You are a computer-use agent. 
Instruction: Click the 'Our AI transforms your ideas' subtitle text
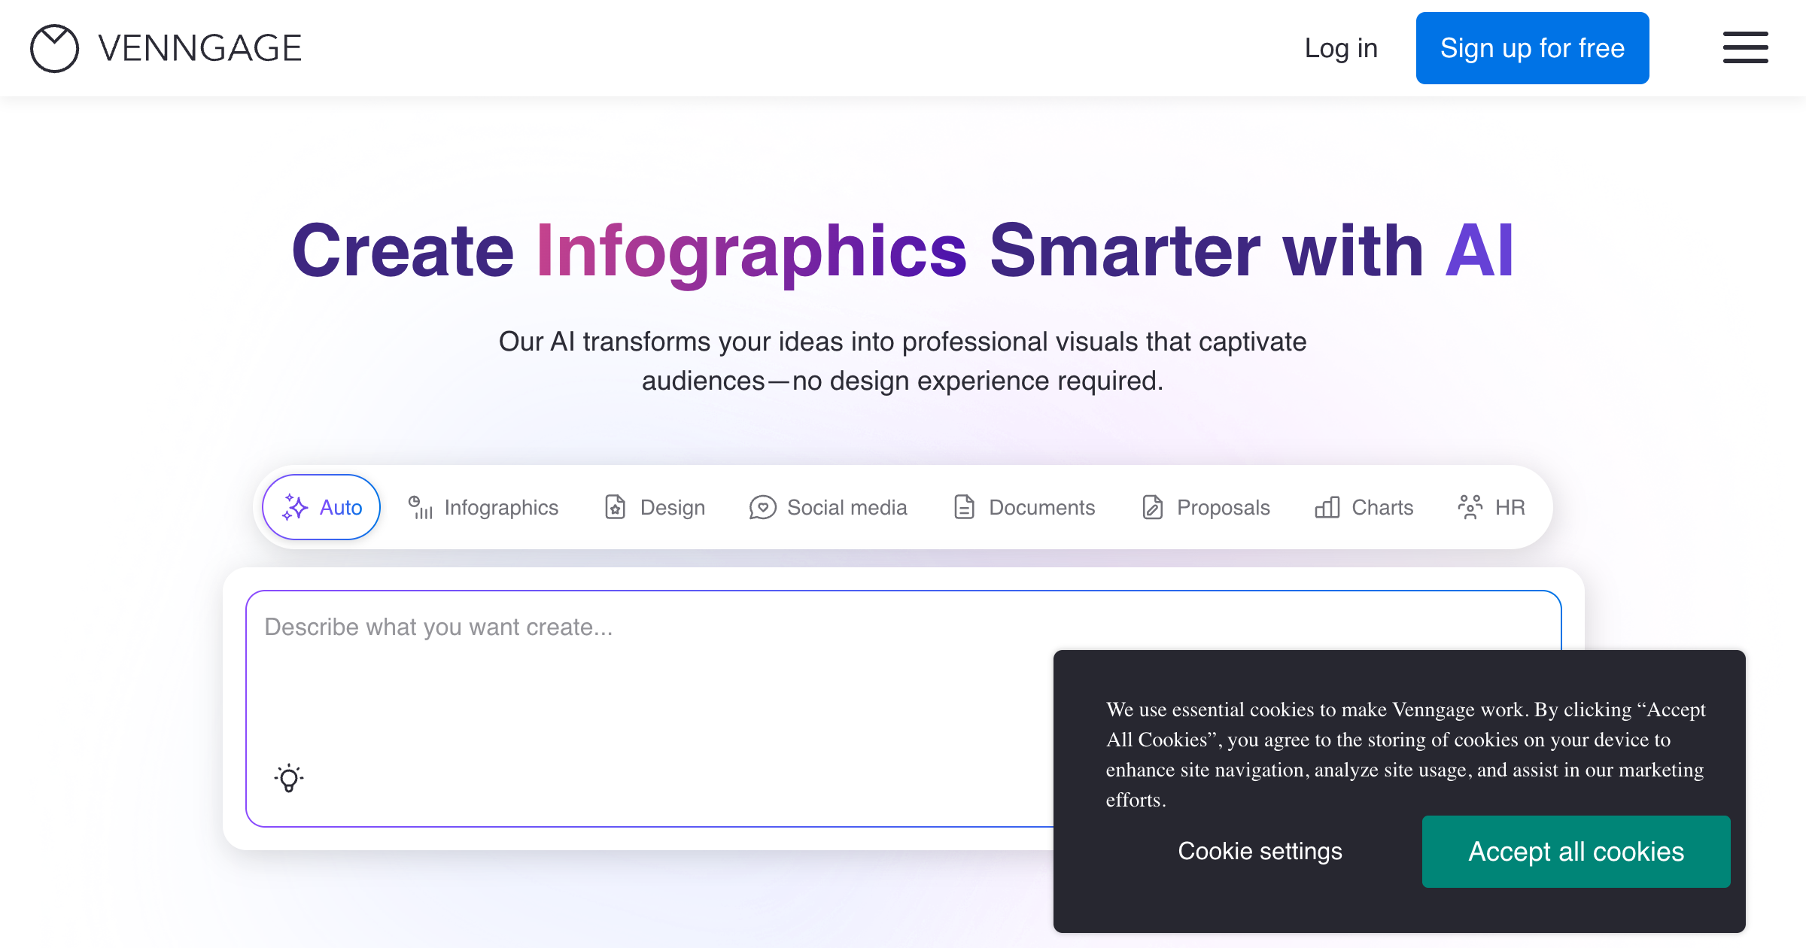click(x=902, y=361)
